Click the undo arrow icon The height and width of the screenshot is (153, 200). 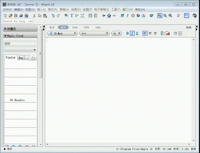pos(53,16)
